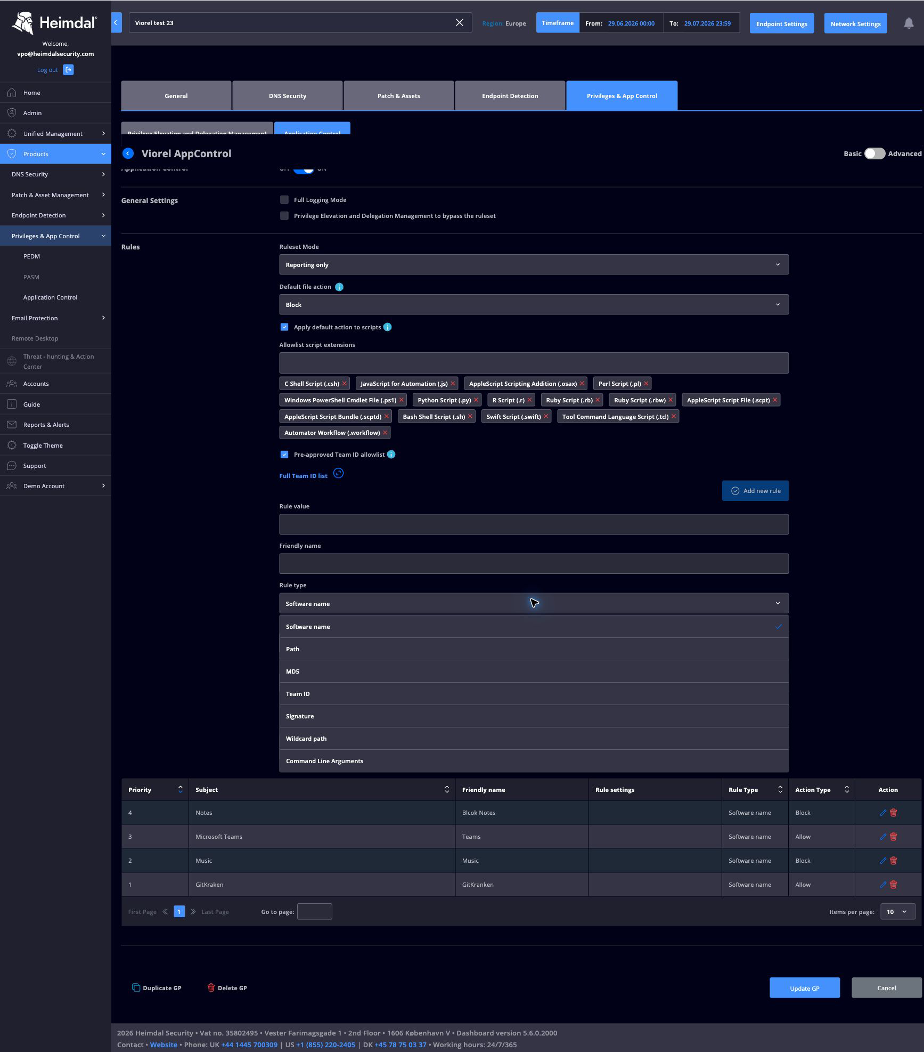Screen dimensions: 924x1052
Task: Clear the Viorel test 23 search field
Action: 460,22
